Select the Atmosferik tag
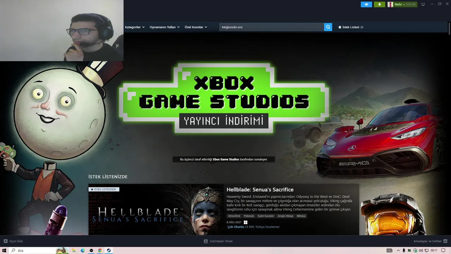451x254 pixels. pyautogui.click(x=234, y=216)
